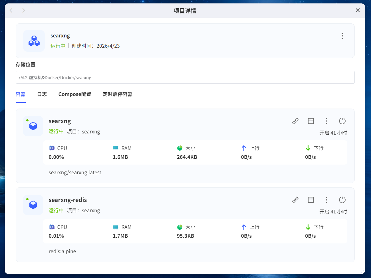Click the 存储位置 label
The image size is (371, 278).
[x=26, y=65]
